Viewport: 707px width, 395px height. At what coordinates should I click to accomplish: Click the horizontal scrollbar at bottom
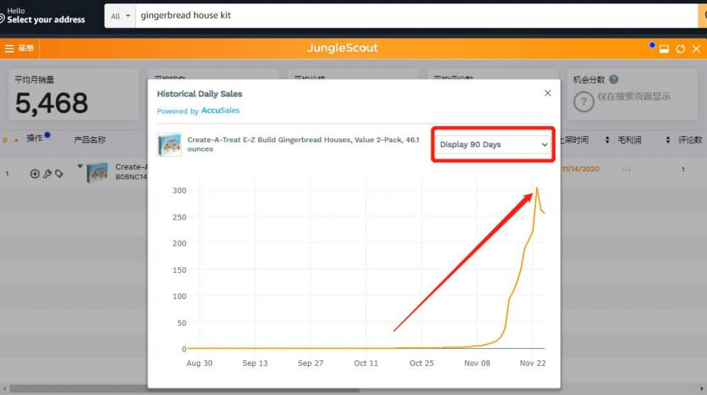[185, 388]
